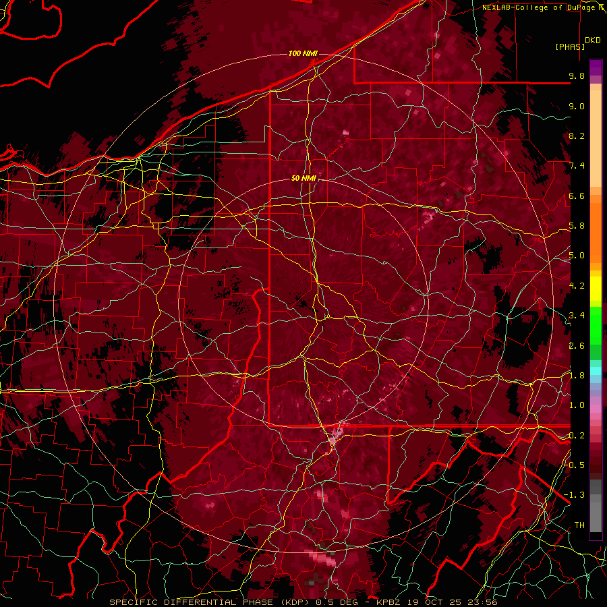Click the 1.0 legend value

[577, 405]
